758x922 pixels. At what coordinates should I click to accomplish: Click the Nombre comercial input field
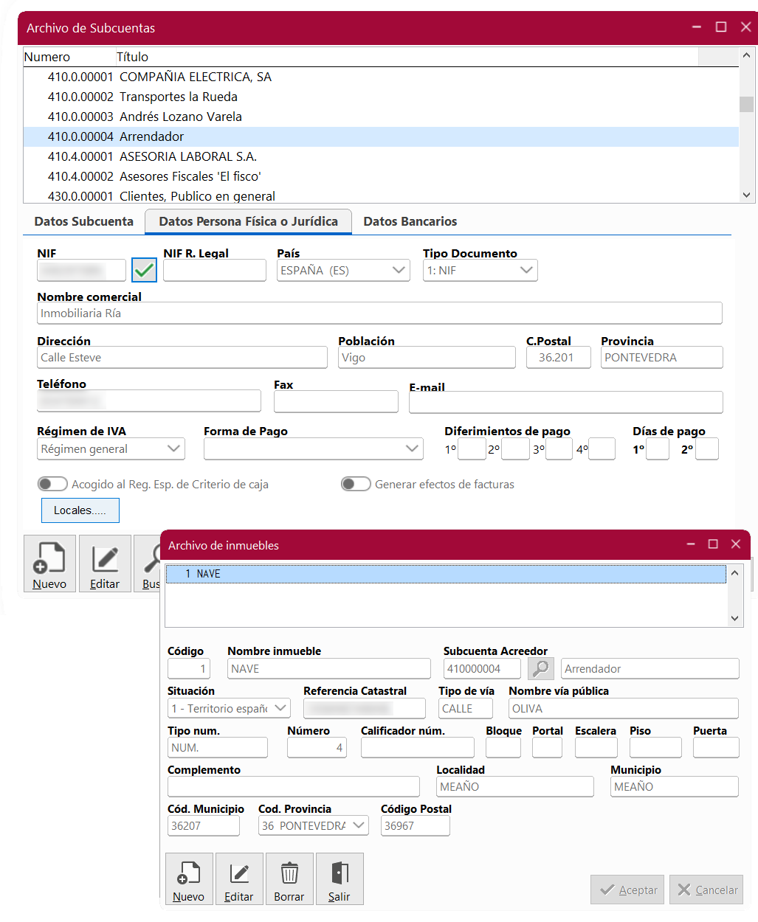(379, 313)
